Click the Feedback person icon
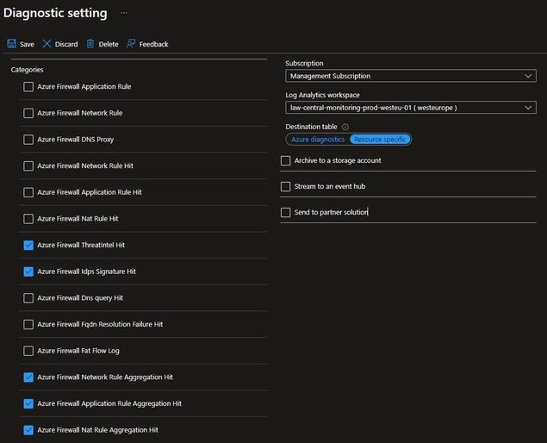The image size is (547, 443). [x=131, y=44]
